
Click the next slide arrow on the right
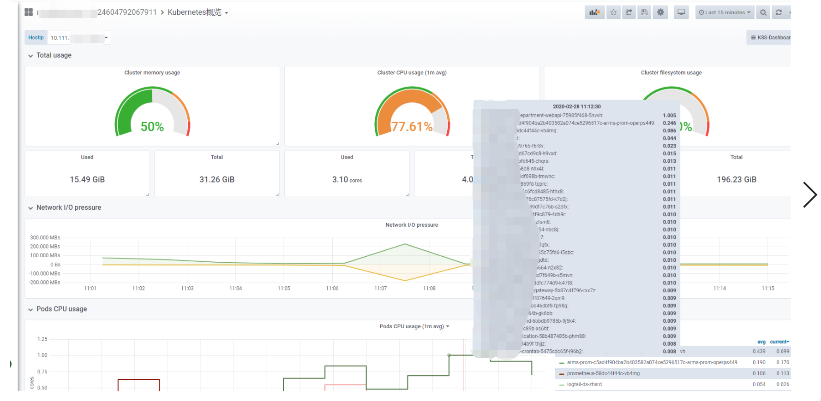coord(810,195)
